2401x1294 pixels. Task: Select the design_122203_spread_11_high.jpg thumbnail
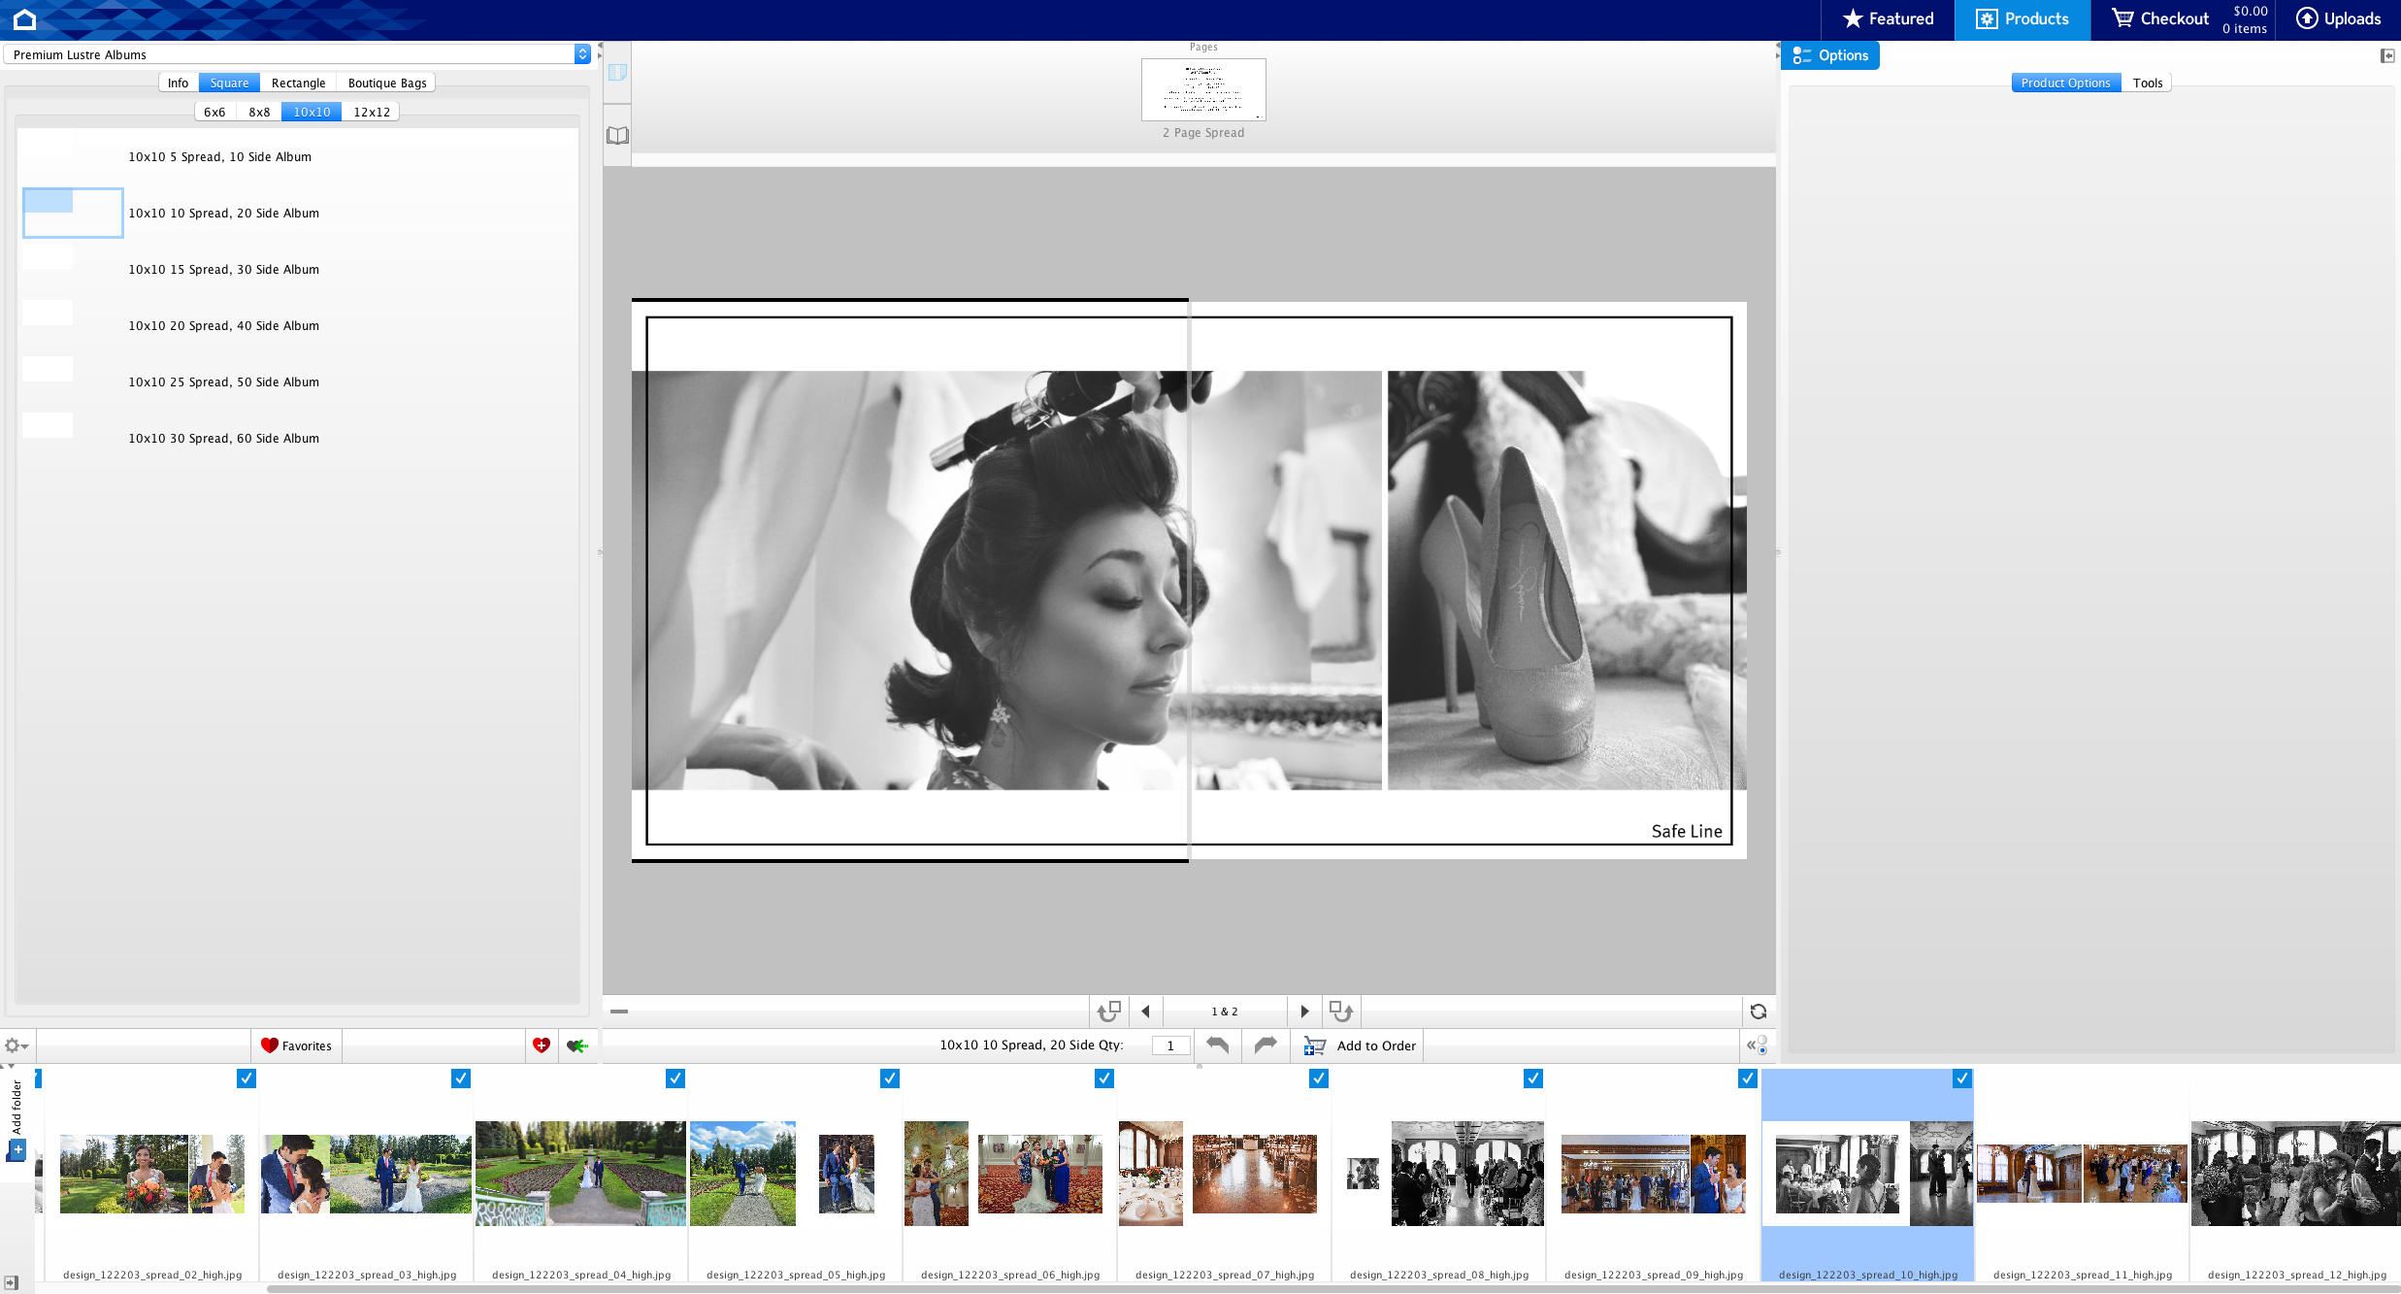(x=2082, y=1175)
